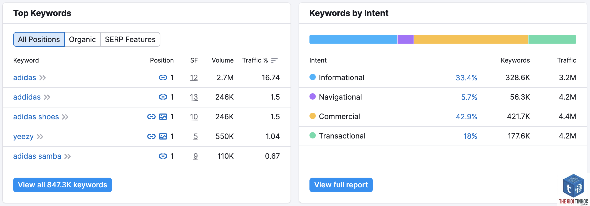Screen dimensions: 590x206
Task: Click SF value 9 in adidas samba row
Action: 196,156
